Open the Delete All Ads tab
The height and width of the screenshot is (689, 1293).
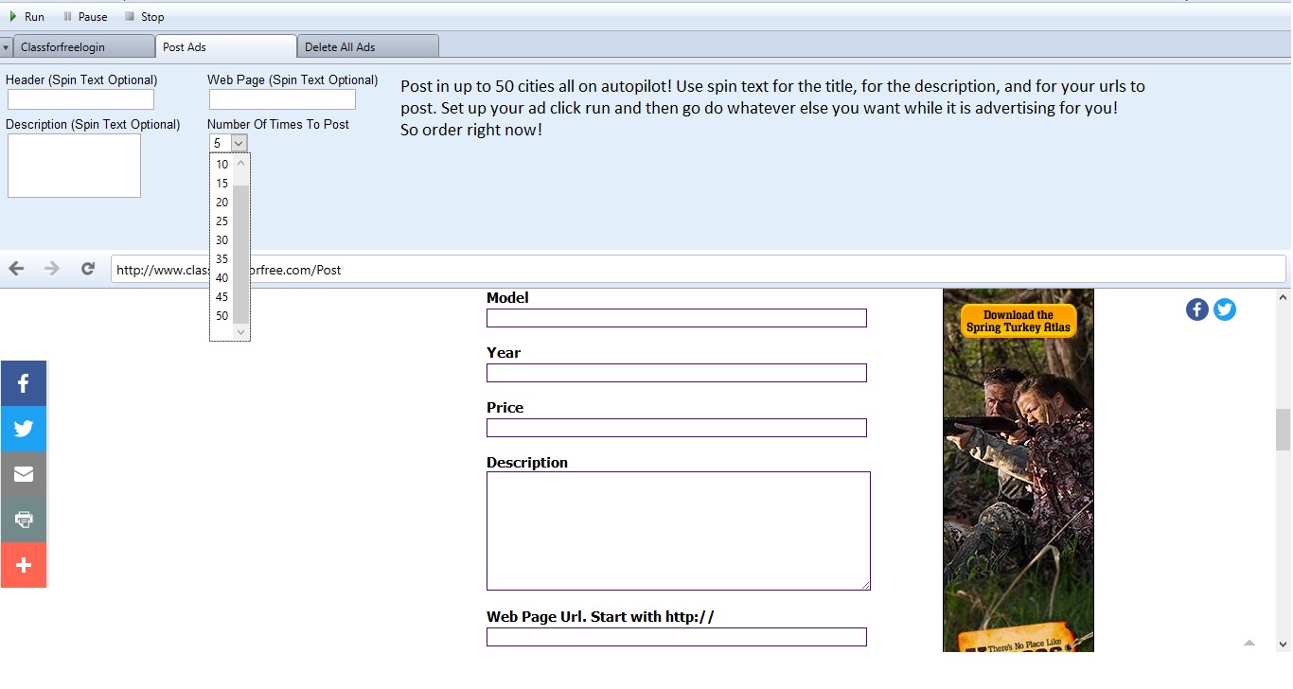click(x=367, y=47)
